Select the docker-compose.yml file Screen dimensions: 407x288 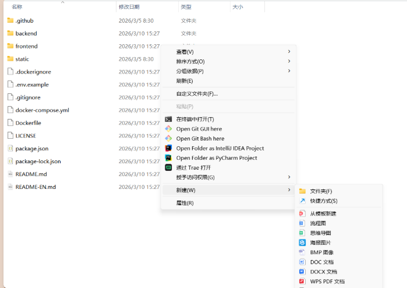click(x=42, y=110)
